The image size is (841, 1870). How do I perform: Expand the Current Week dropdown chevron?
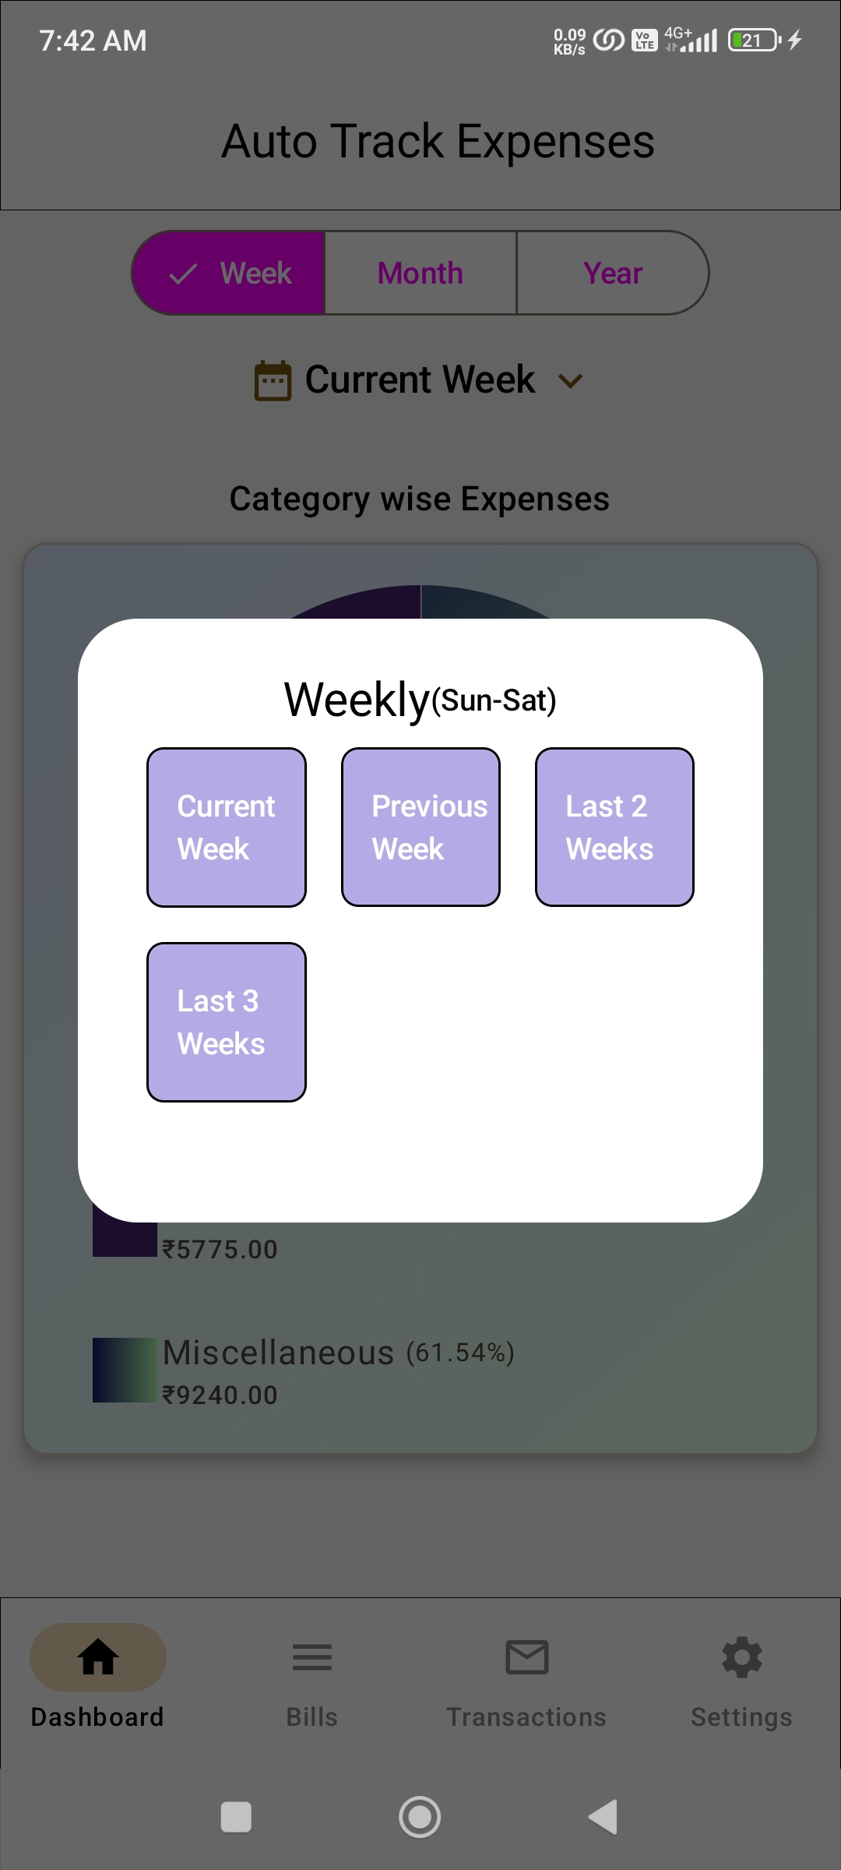(571, 381)
